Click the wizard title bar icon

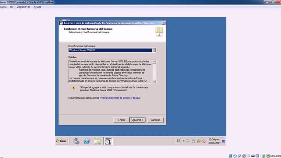pos(61,23)
